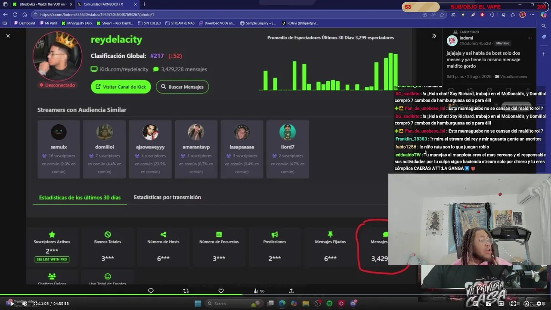Click the tweet share upload icon

point(291,291)
